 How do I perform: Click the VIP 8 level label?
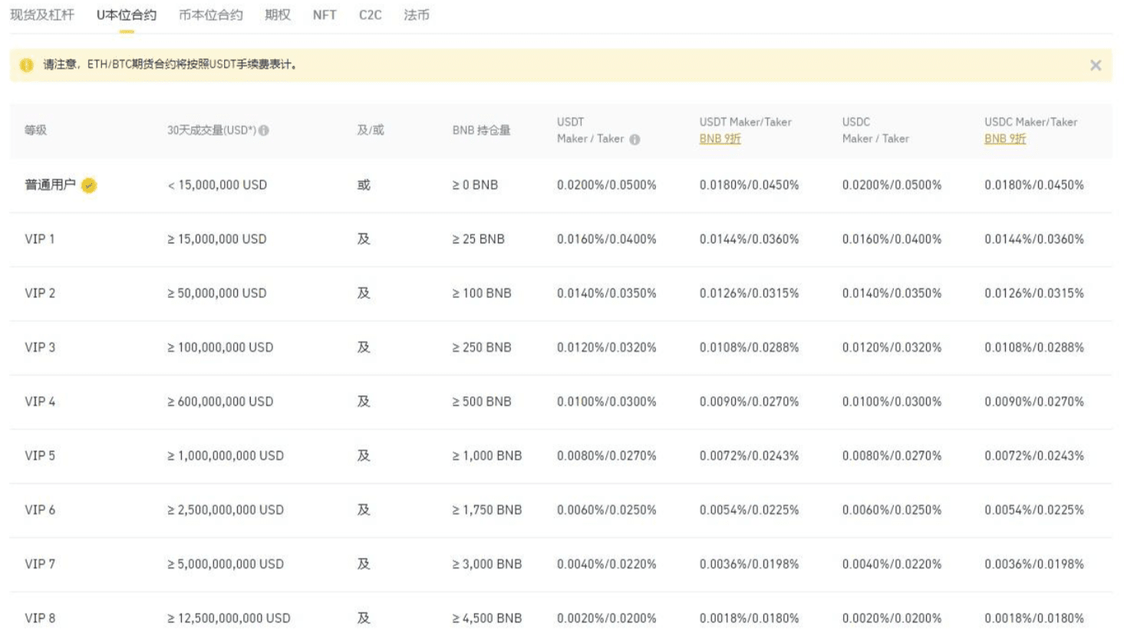(x=40, y=618)
